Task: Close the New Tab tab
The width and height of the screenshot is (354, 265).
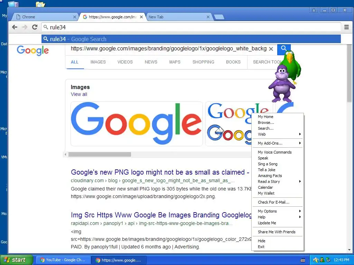Action: point(208,17)
